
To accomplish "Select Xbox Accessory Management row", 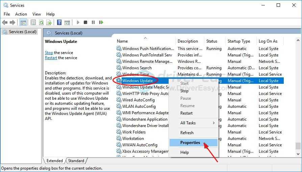I will 200,151.
